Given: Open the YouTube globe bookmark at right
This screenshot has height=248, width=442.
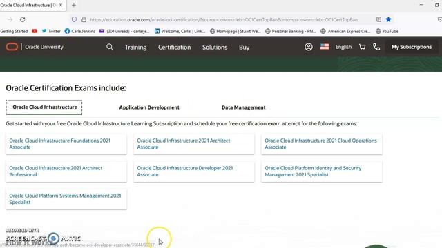Looking at the screenshot, I should click(x=387, y=31).
